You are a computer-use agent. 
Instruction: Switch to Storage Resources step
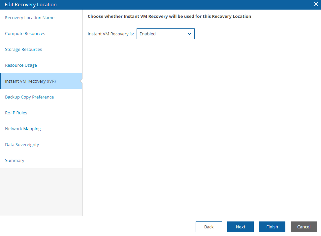(x=23, y=49)
